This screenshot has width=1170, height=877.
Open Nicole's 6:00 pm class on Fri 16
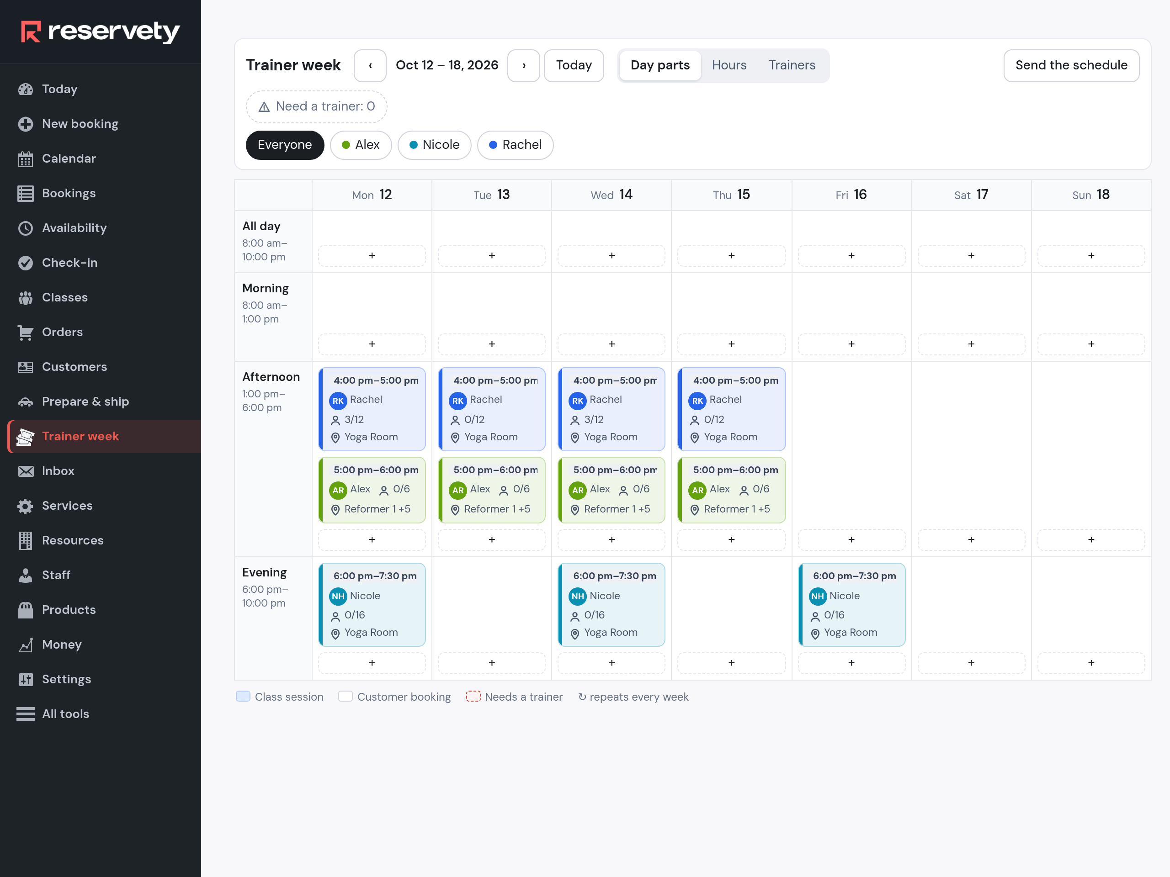[x=851, y=605]
